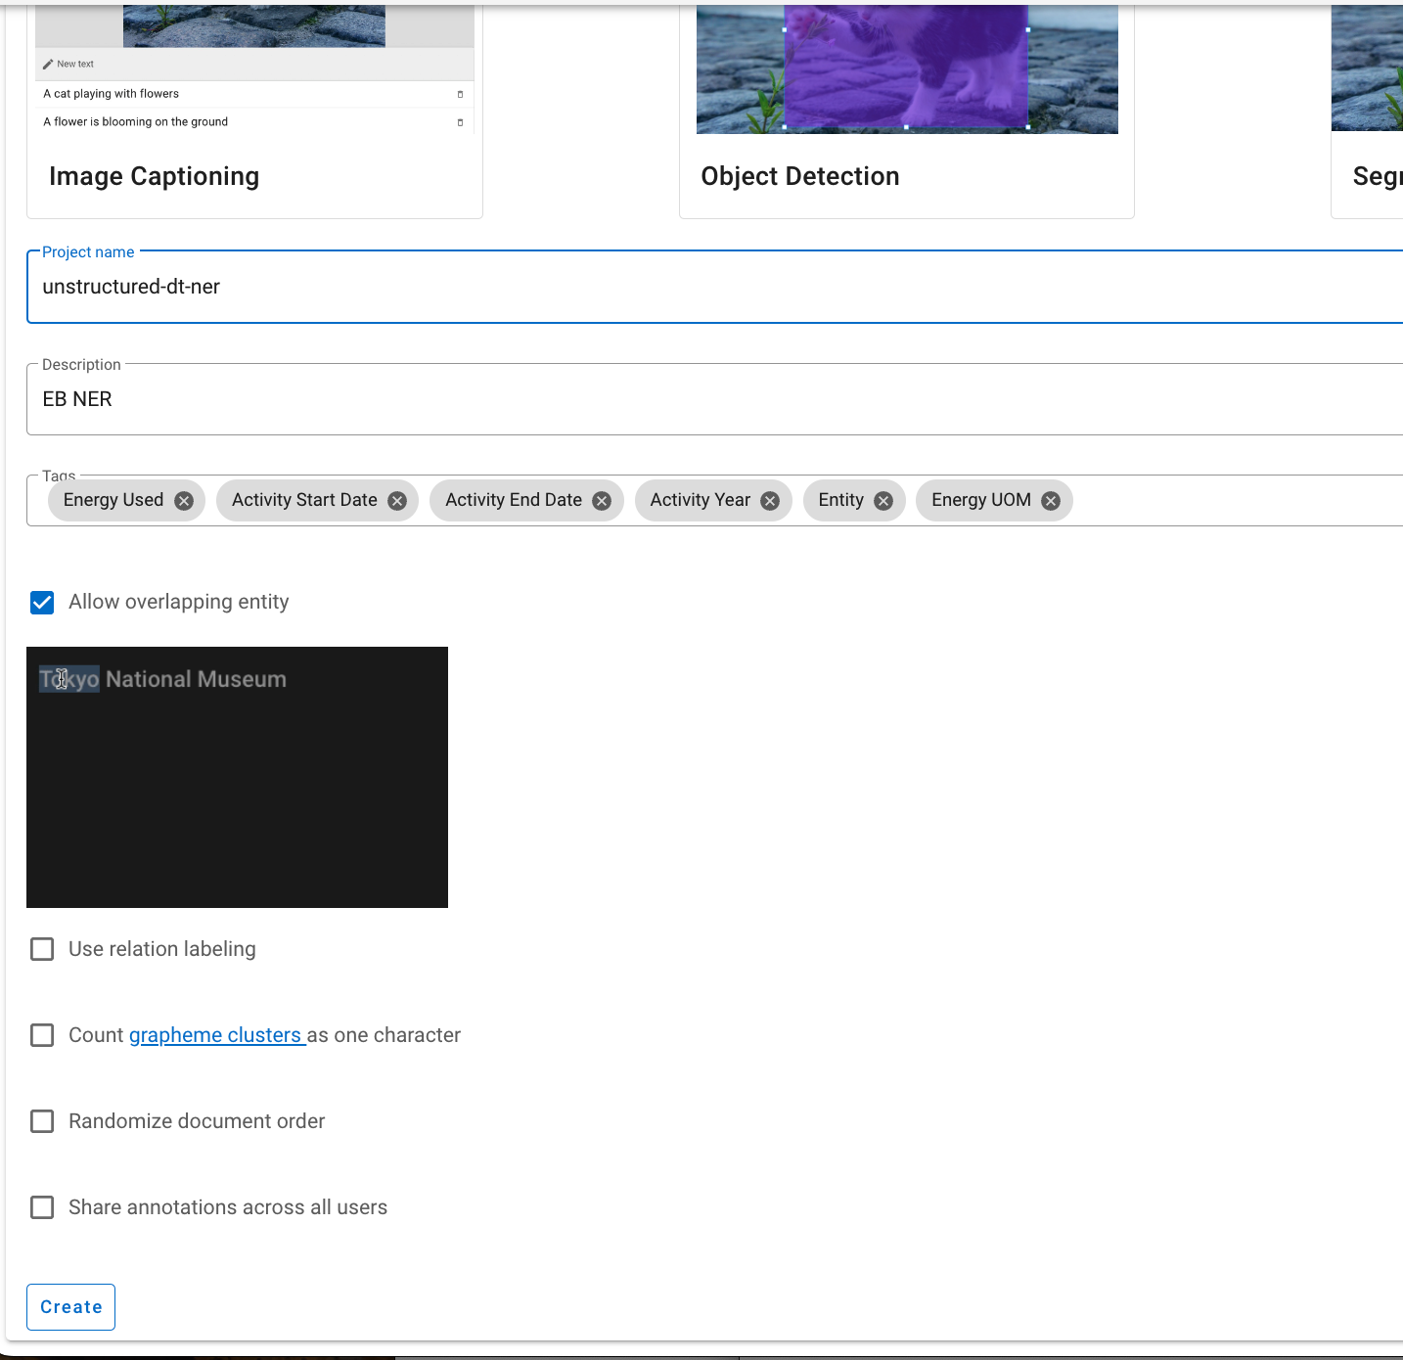Remove the 'Activity Start Date' tag
Viewport: 1403px width, 1360px height.
(396, 500)
